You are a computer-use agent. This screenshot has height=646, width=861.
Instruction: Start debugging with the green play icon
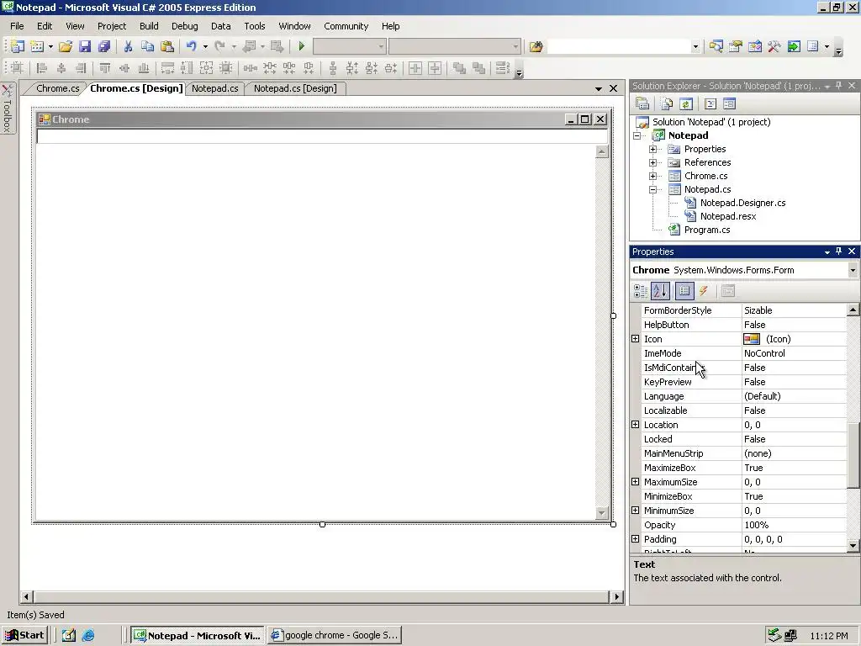coord(301,47)
